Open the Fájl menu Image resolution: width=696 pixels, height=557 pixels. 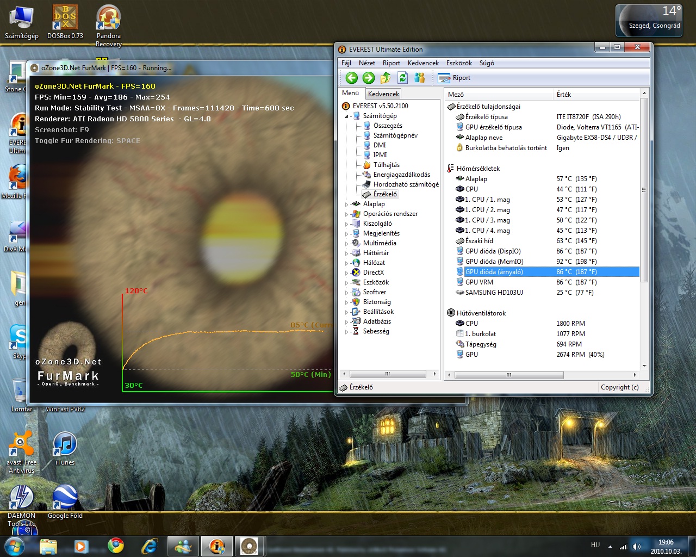tap(346, 63)
